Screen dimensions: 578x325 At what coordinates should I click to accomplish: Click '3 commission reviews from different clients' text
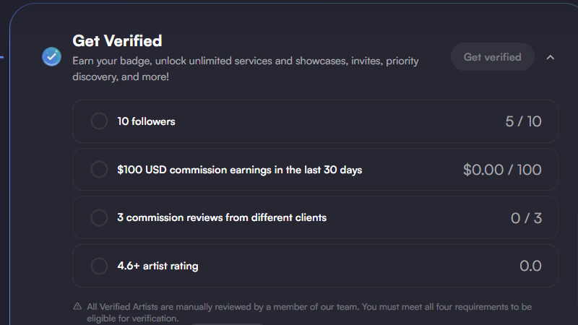pos(222,218)
